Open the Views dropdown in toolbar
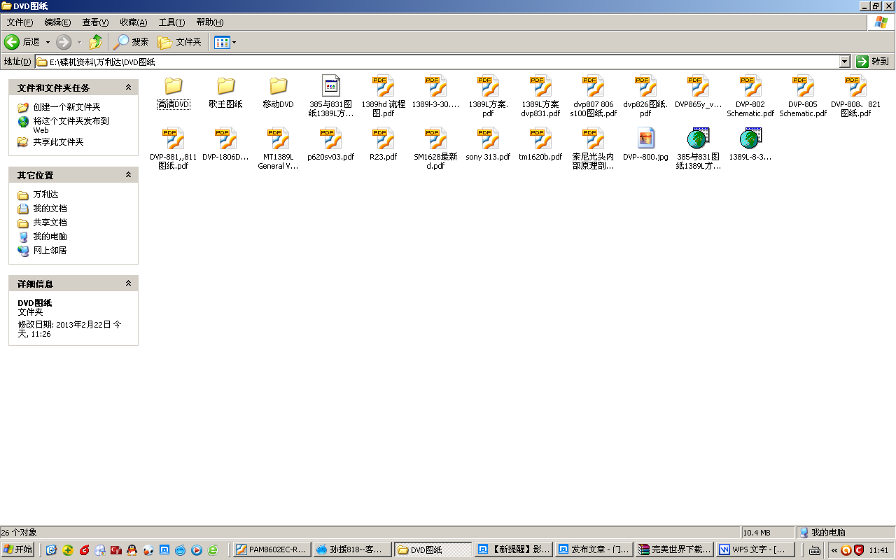Image resolution: width=896 pixels, height=560 pixels. tap(225, 42)
